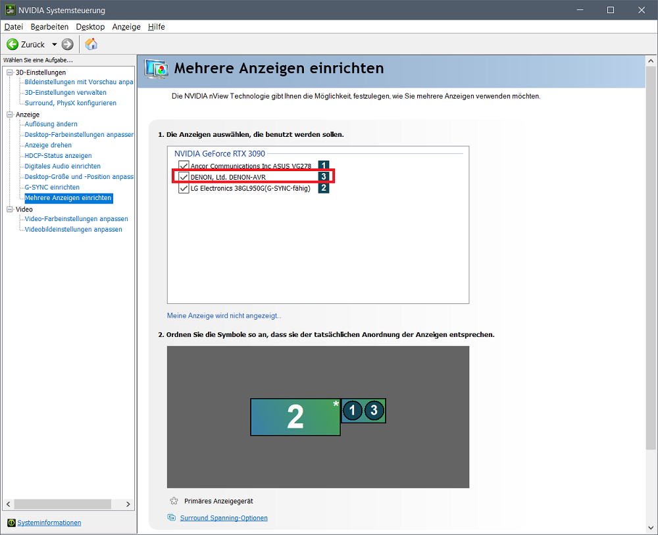
Task: Click the Zurück button label
Action: 33,44
